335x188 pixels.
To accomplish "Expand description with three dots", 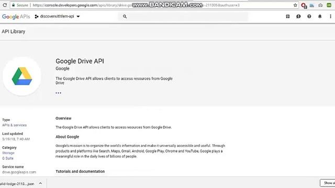I will [x=58, y=93].
